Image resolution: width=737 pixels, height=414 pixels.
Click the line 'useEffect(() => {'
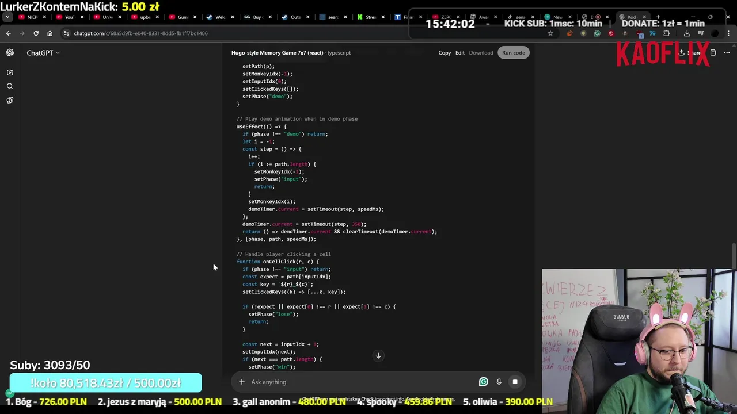[261, 126]
